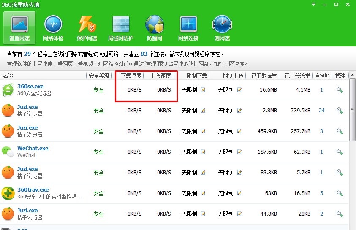Edit upload limit for Juzi.exe 20KB row
Screen dimensions: 356x230
pos(239,214)
